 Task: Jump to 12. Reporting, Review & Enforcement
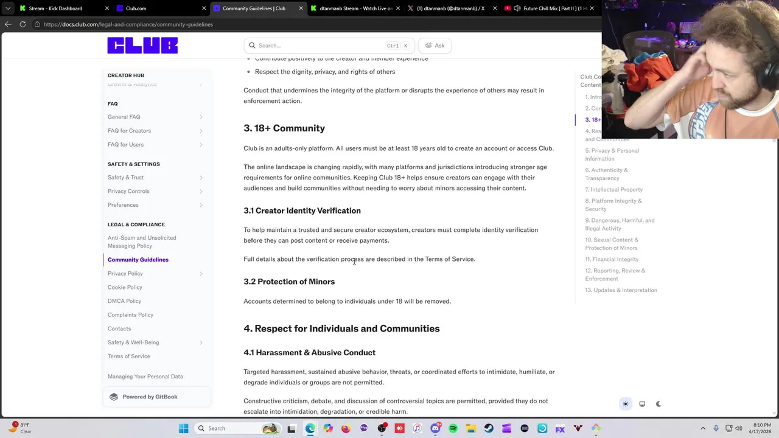(x=615, y=274)
